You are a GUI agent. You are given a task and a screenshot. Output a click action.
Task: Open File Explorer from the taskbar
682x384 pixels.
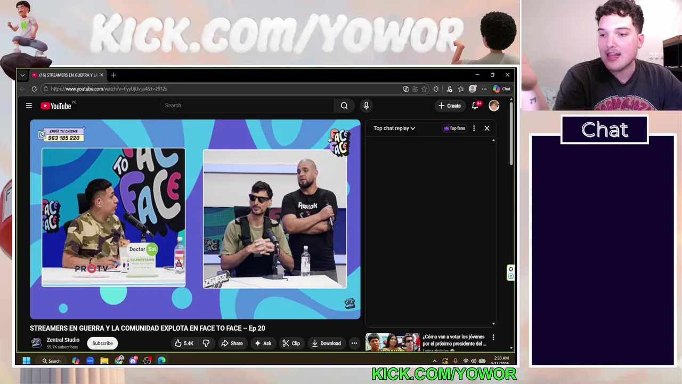pyautogui.click(x=104, y=361)
